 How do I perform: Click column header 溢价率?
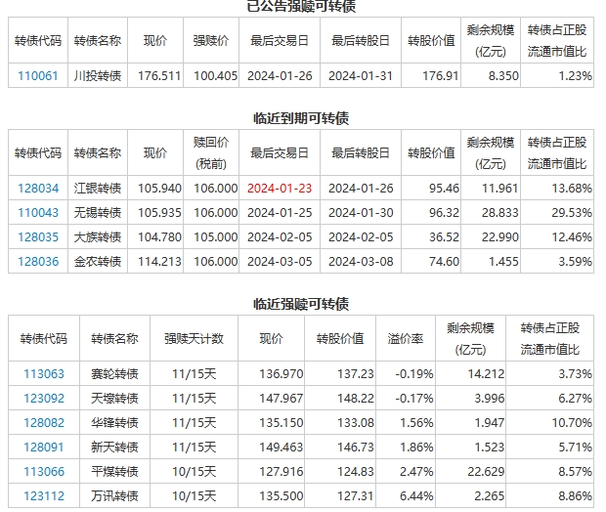pos(406,339)
